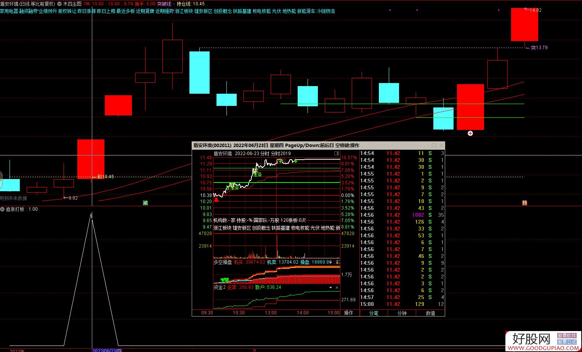The width and height of the screenshot is (582, 352).
Task: Select the 业绩预升 sector tag
Action: 48,11
